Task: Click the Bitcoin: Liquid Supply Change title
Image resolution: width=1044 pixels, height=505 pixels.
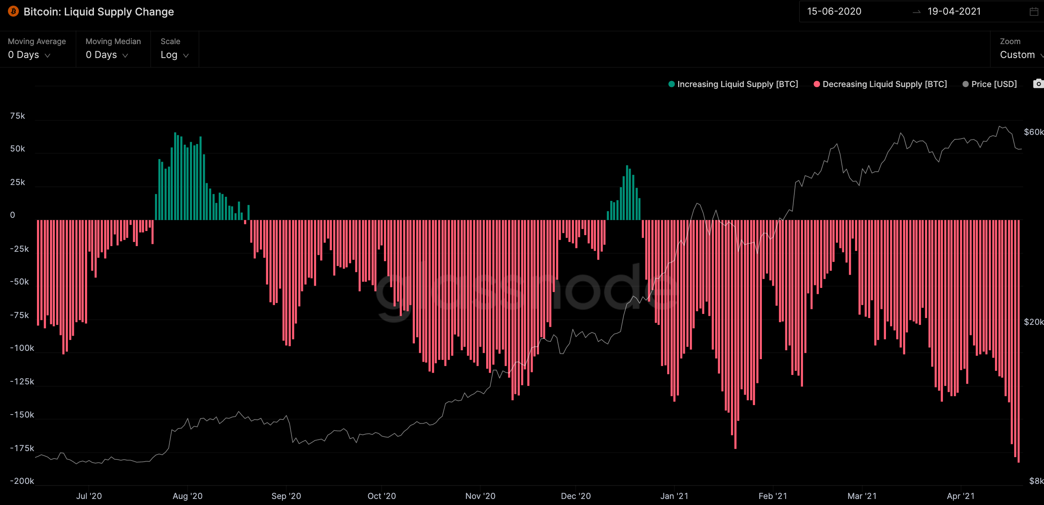Action: (x=98, y=12)
